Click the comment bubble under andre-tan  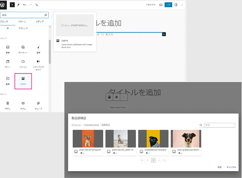[x=114, y=153]
